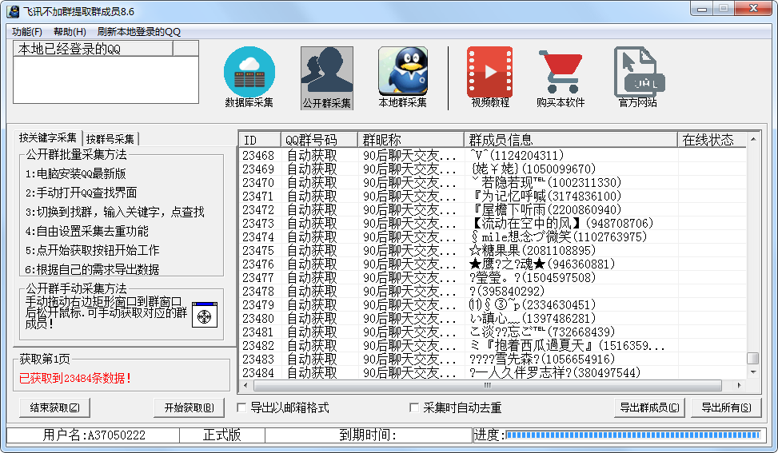
Task: Click the 导出群成员(C) button
Action: (650, 407)
